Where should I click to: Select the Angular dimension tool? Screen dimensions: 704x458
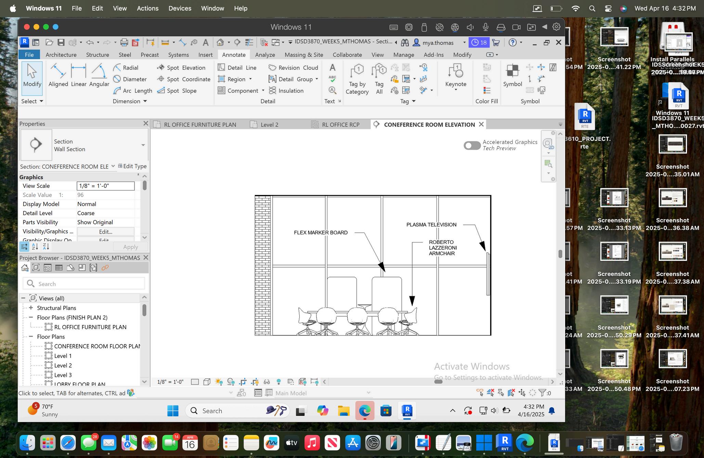pos(99,76)
